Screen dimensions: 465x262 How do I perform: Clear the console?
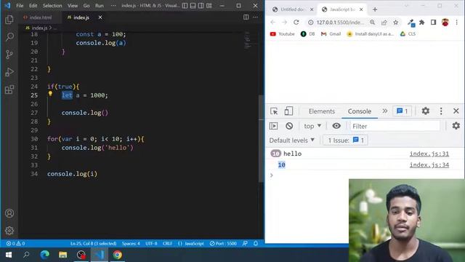click(x=289, y=126)
